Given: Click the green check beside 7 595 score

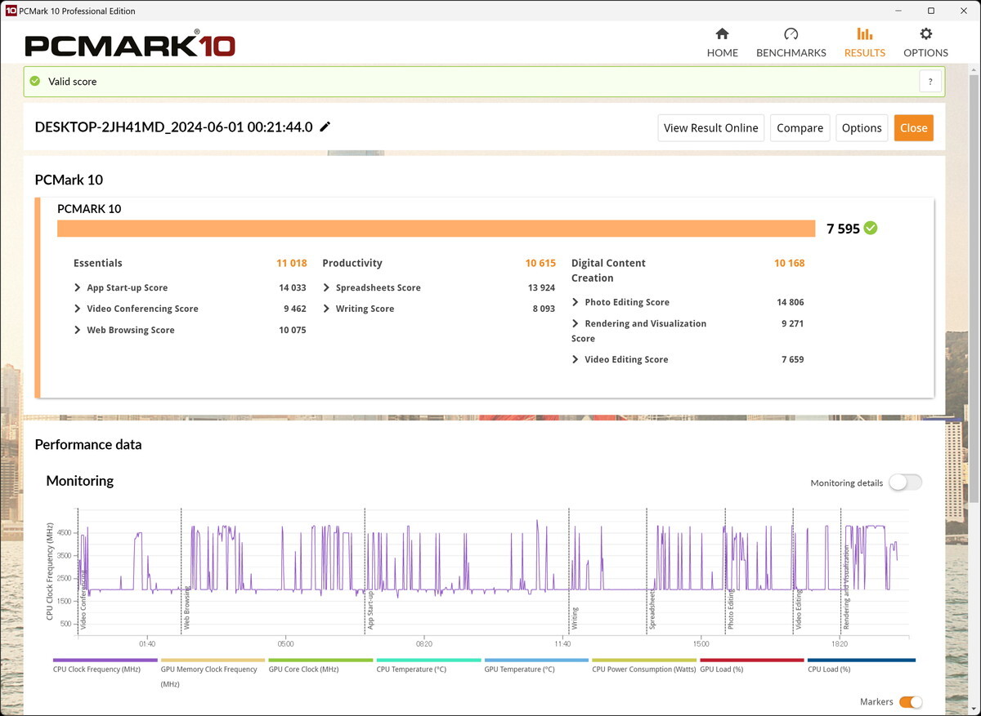Looking at the screenshot, I should click(x=871, y=229).
